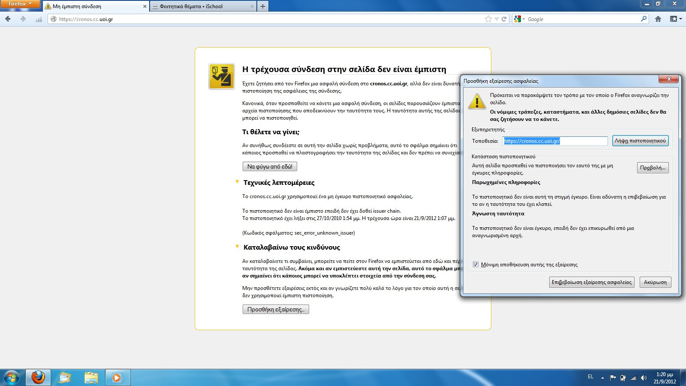686x386 pixels.
Task: Click the Action Center flag icon
Action: [x=613, y=378]
